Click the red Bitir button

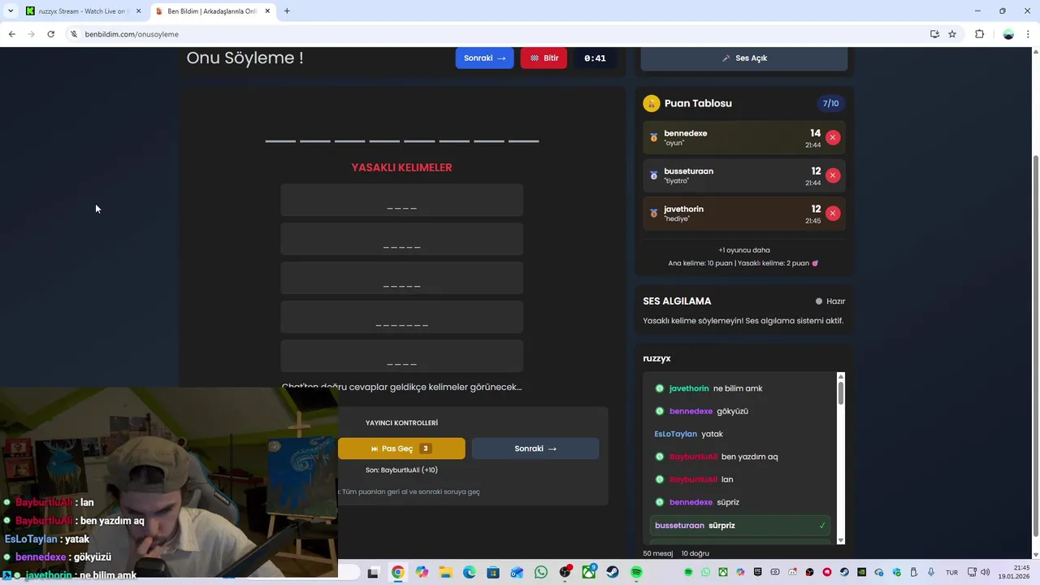[x=544, y=58]
